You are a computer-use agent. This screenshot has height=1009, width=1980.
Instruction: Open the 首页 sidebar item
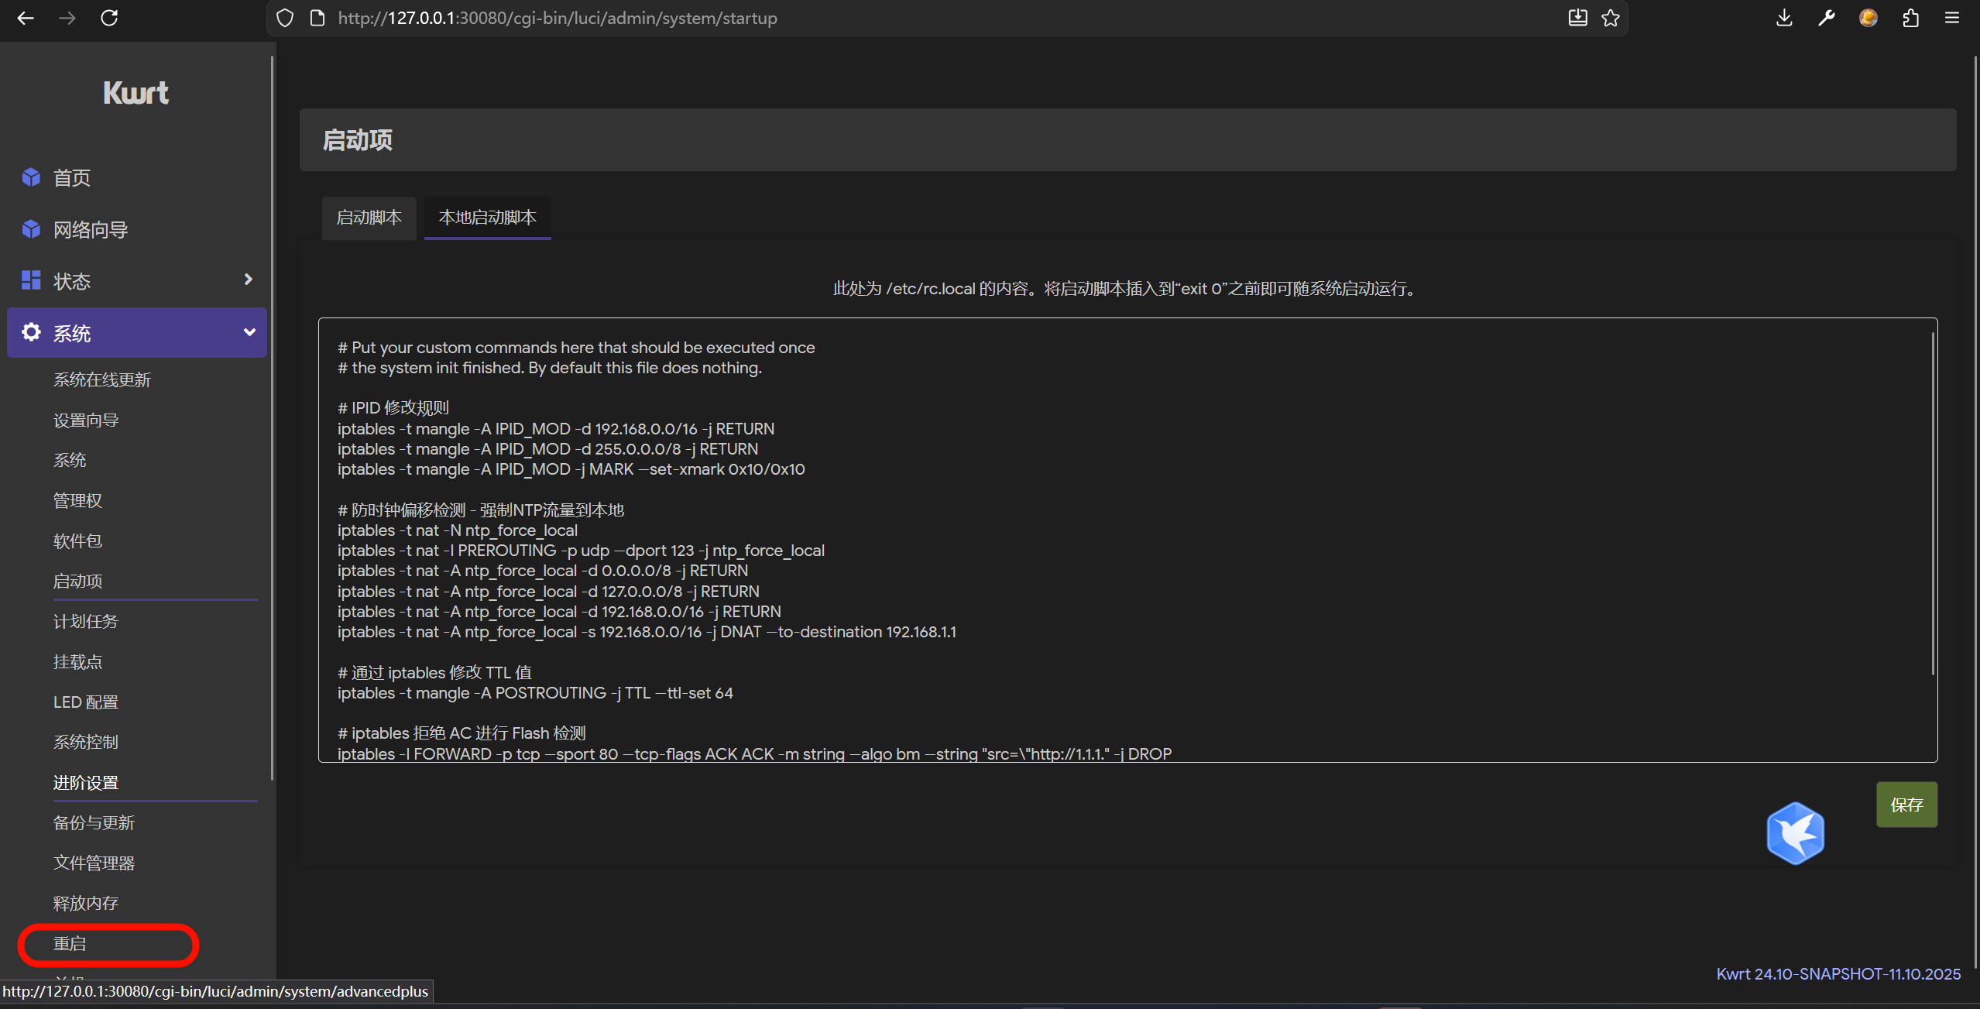71,178
